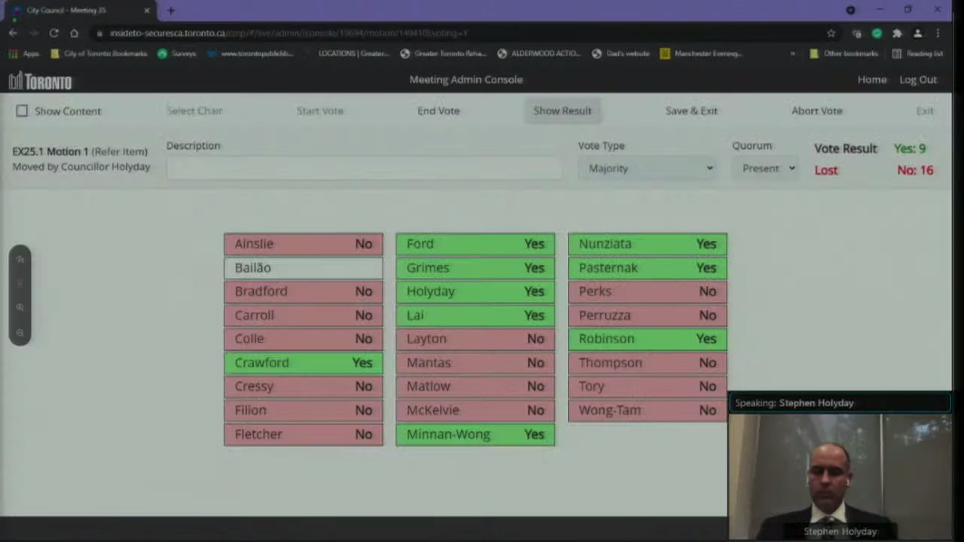The width and height of the screenshot is (964, 542).
Task: Expand the bookmarks overflow chevron
Action: click(792, 53)
